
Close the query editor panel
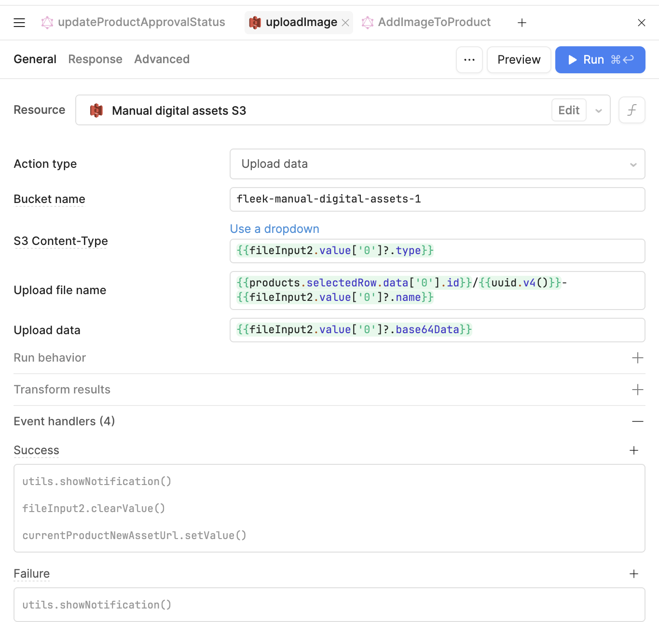point(641,23)
